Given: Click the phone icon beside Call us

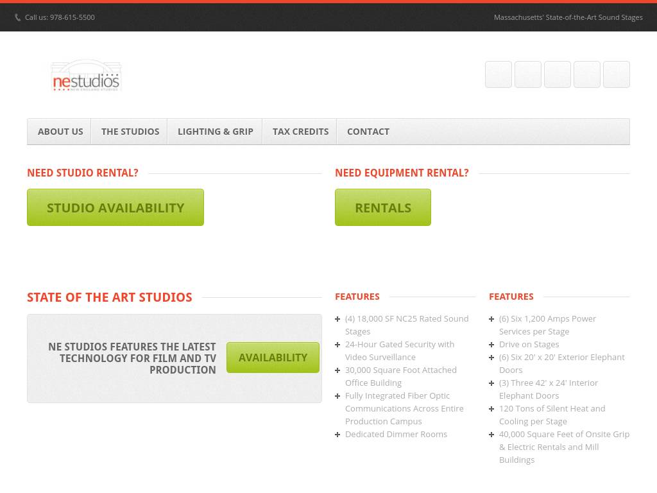Looking at the screenshot, I should click(x=18, y=18).
